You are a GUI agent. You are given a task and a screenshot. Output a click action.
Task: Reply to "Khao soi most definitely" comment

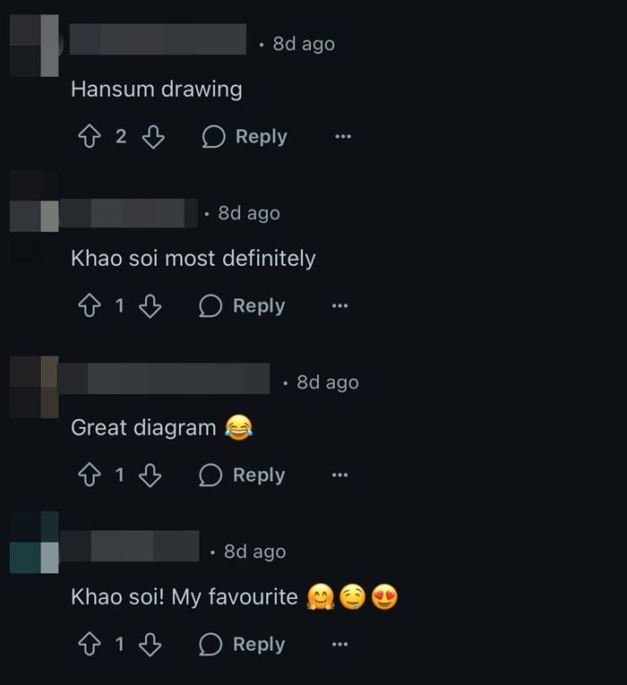click(x=242, y=306)
